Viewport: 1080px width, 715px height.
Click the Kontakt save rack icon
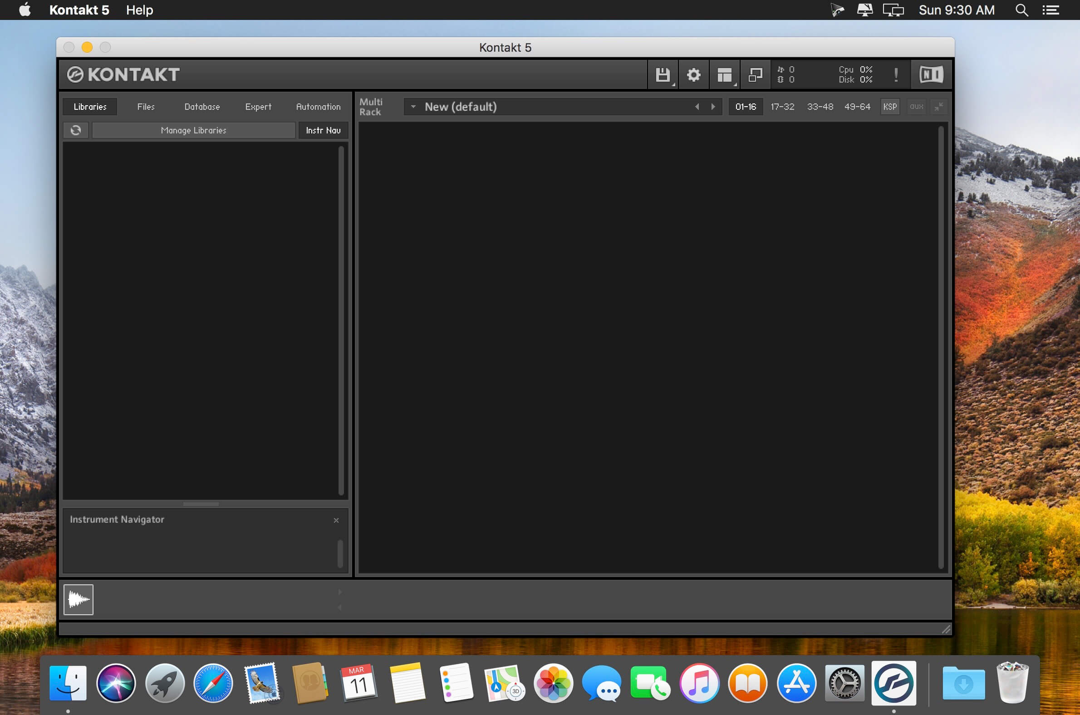click(663, 73)
